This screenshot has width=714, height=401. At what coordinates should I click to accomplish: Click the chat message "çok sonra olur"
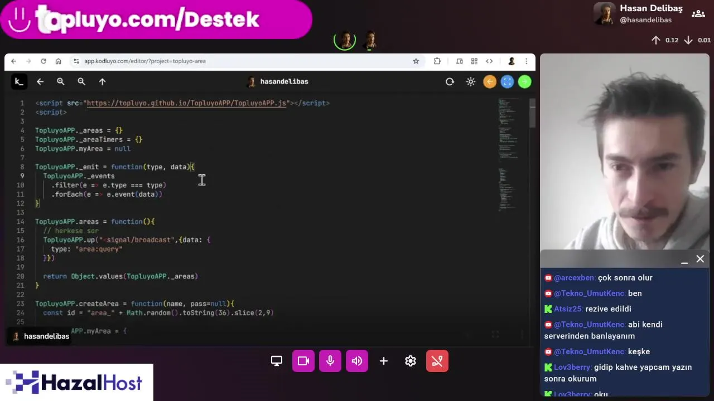(x=625, y=278)
